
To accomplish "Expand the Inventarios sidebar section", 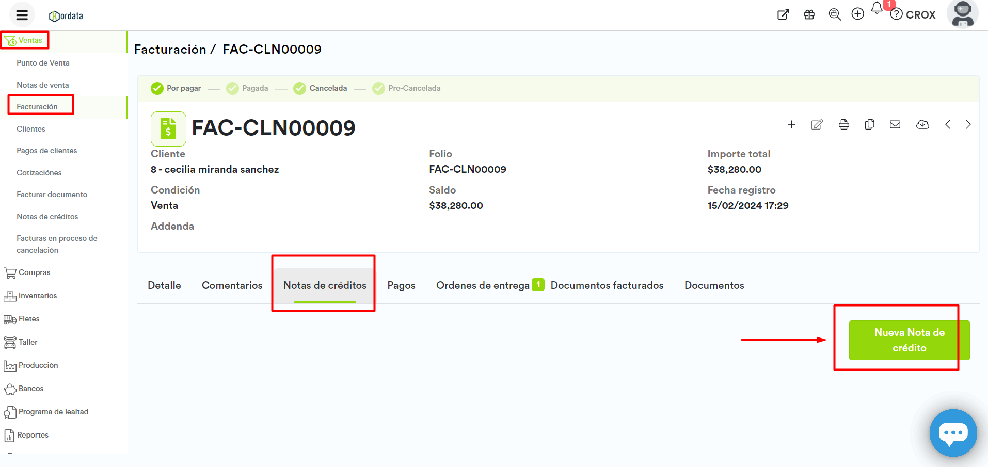I will [37, 296].
